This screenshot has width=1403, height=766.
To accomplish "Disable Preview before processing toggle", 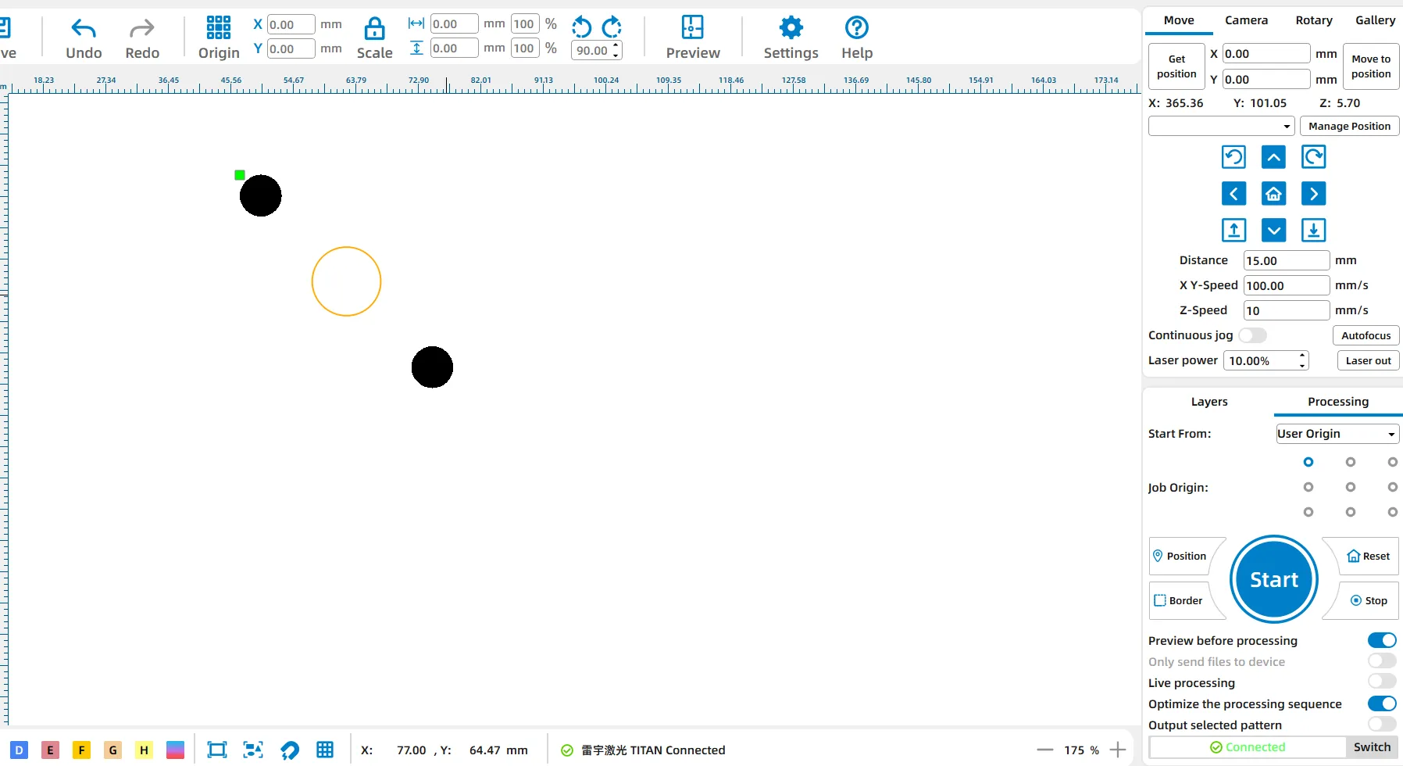I will tap(1381, 640).
